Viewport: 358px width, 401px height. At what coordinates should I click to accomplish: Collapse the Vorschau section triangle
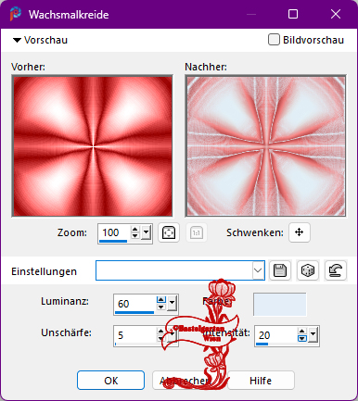17,40
